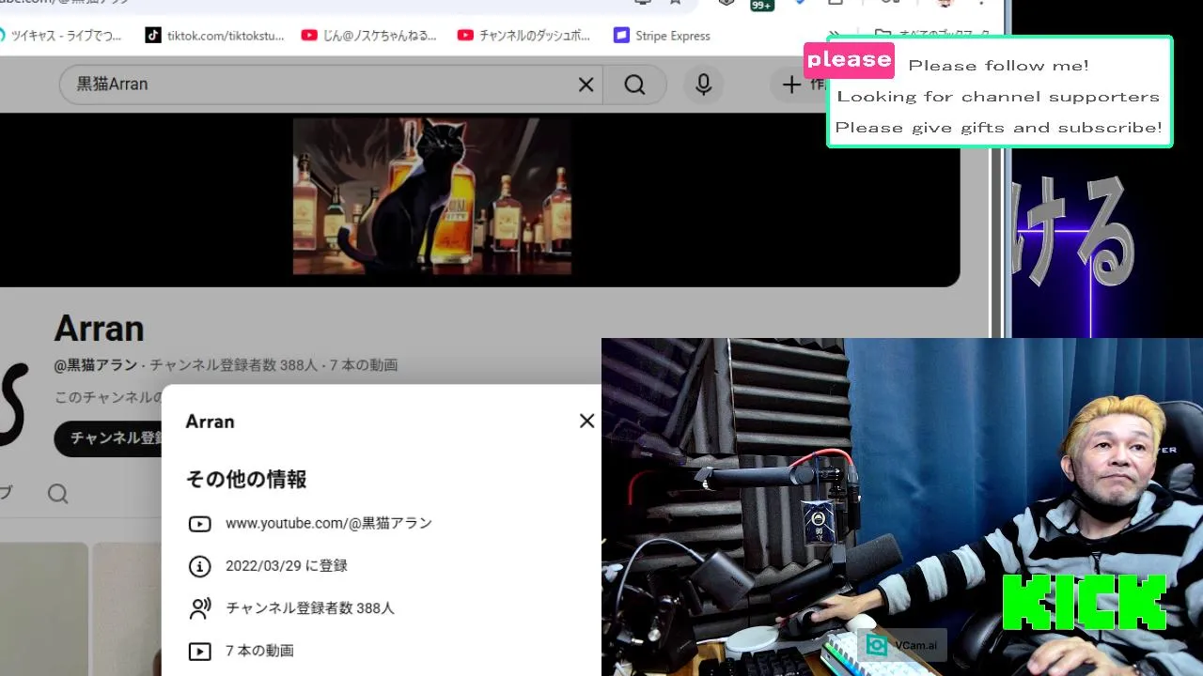
Task: Open the じん@ノスケちゃんねる bookmark
Action: (369, 36)
